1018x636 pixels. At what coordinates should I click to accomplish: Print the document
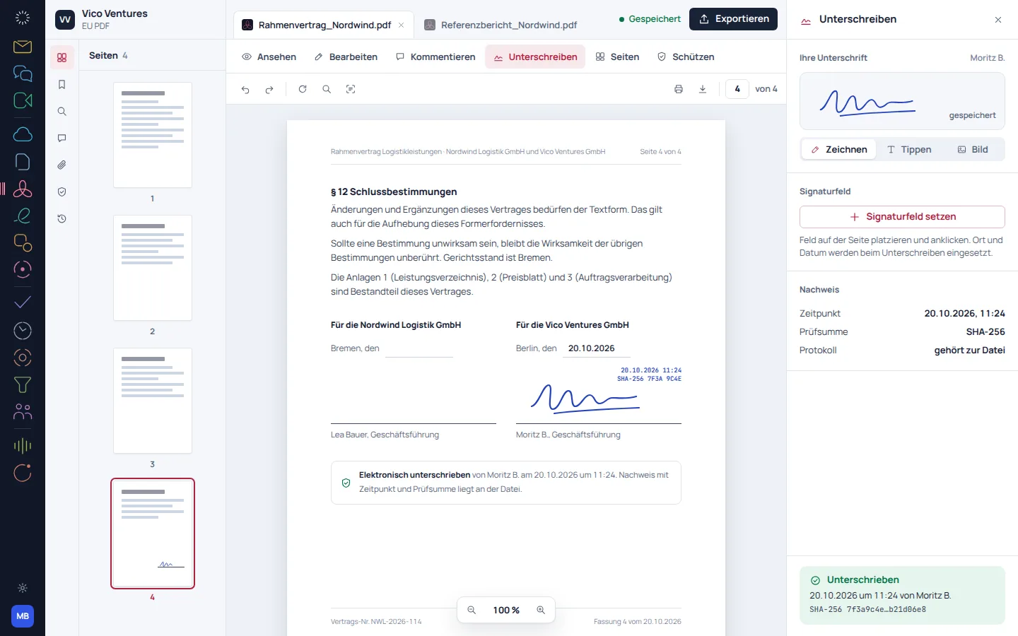coord(679,89)
